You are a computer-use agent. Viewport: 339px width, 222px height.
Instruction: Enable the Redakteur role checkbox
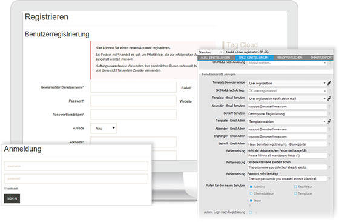tap(295, 187)
